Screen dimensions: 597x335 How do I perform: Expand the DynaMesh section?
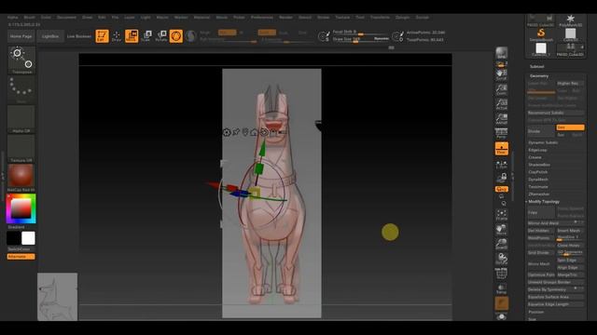click(x=538, y=180)
